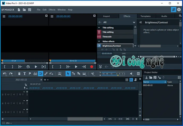
Task: Click the ungroup broken-link icon
Action: 51,74
